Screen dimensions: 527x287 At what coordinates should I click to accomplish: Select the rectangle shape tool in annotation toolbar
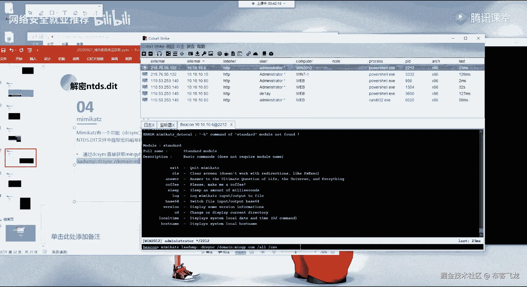point(52,13)
